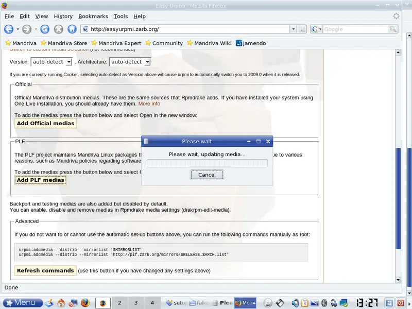Click the page scrollbar up arrow
Image resolution: width=412 pixels, height=309 pixels.
(x=398, y=53)
